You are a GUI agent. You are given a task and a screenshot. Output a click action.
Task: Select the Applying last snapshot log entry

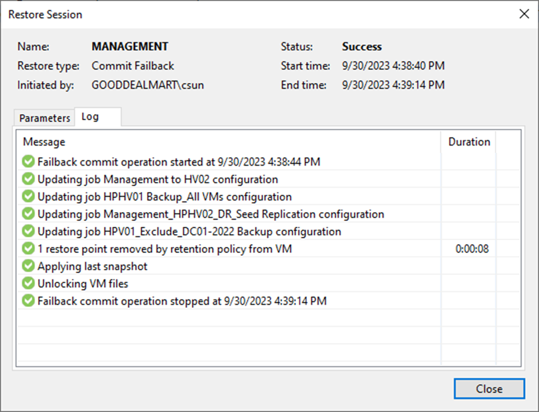92,266
